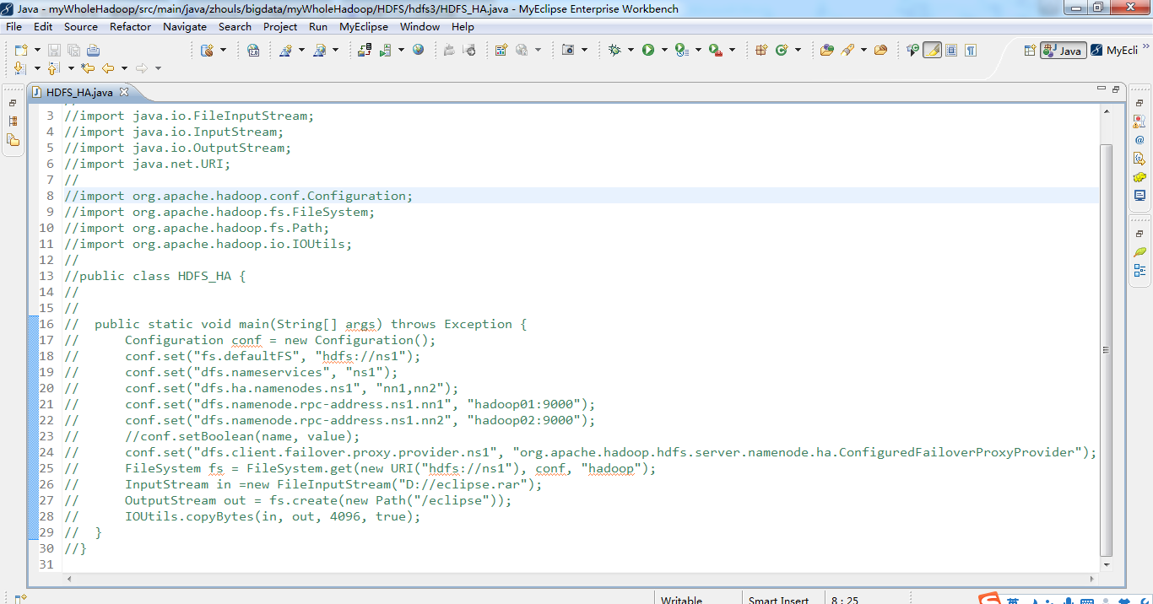This screenshot has width=1153, height=604.
Task: Click the 'Writable' status bar entry
Action: tap(681, 601)
